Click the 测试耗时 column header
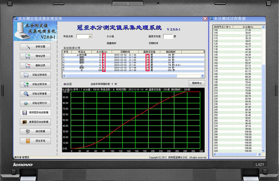 [171, 52]
